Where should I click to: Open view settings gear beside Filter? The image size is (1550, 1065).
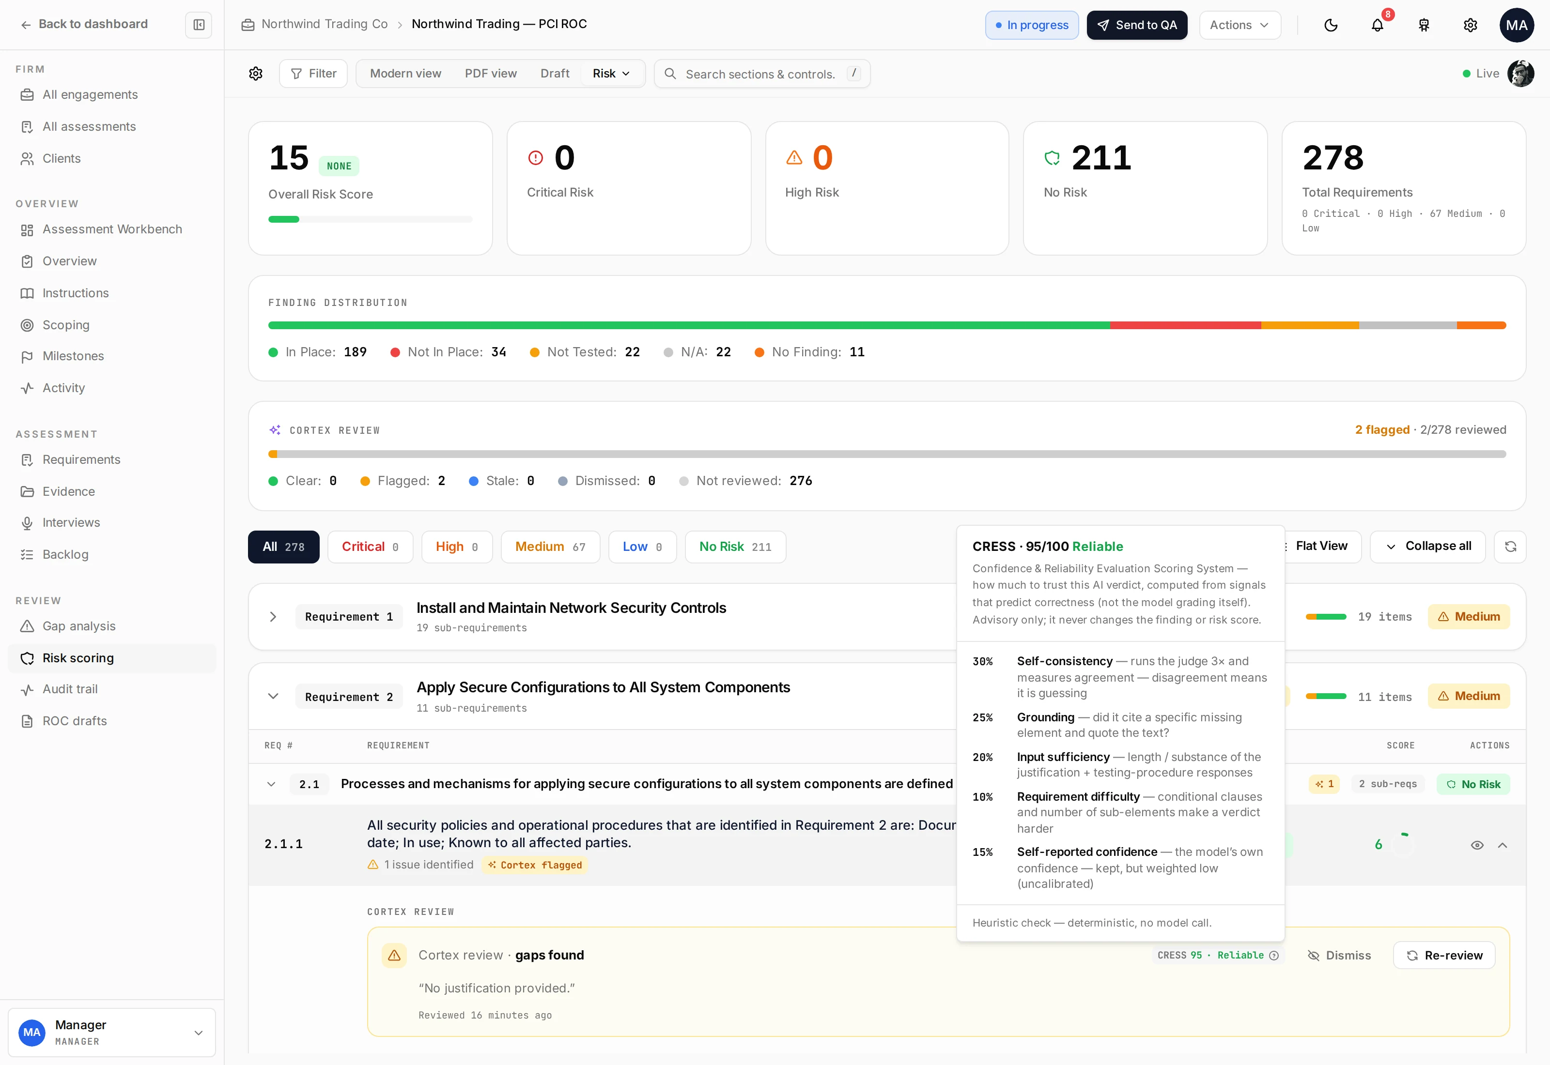pos(256,74)
